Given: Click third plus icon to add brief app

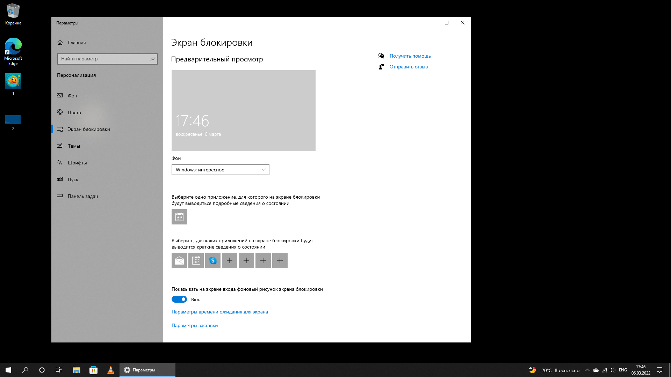Looking at the screenshot, I should 263,260.
